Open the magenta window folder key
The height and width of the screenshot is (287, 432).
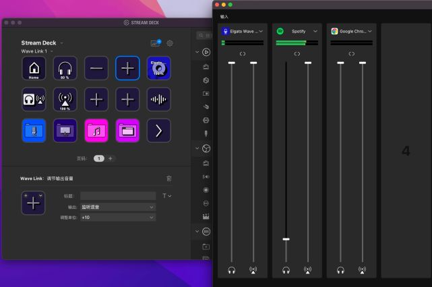tap(127, 131)
